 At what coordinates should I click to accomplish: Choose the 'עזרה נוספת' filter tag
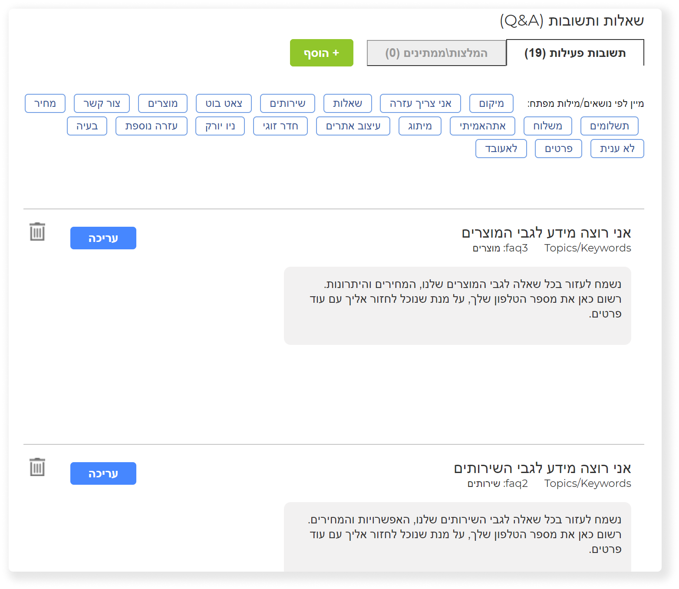click(x=152, y=126)
